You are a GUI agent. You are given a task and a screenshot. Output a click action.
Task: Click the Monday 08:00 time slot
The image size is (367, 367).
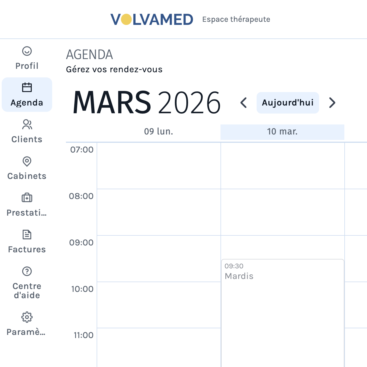coord(159,212)
